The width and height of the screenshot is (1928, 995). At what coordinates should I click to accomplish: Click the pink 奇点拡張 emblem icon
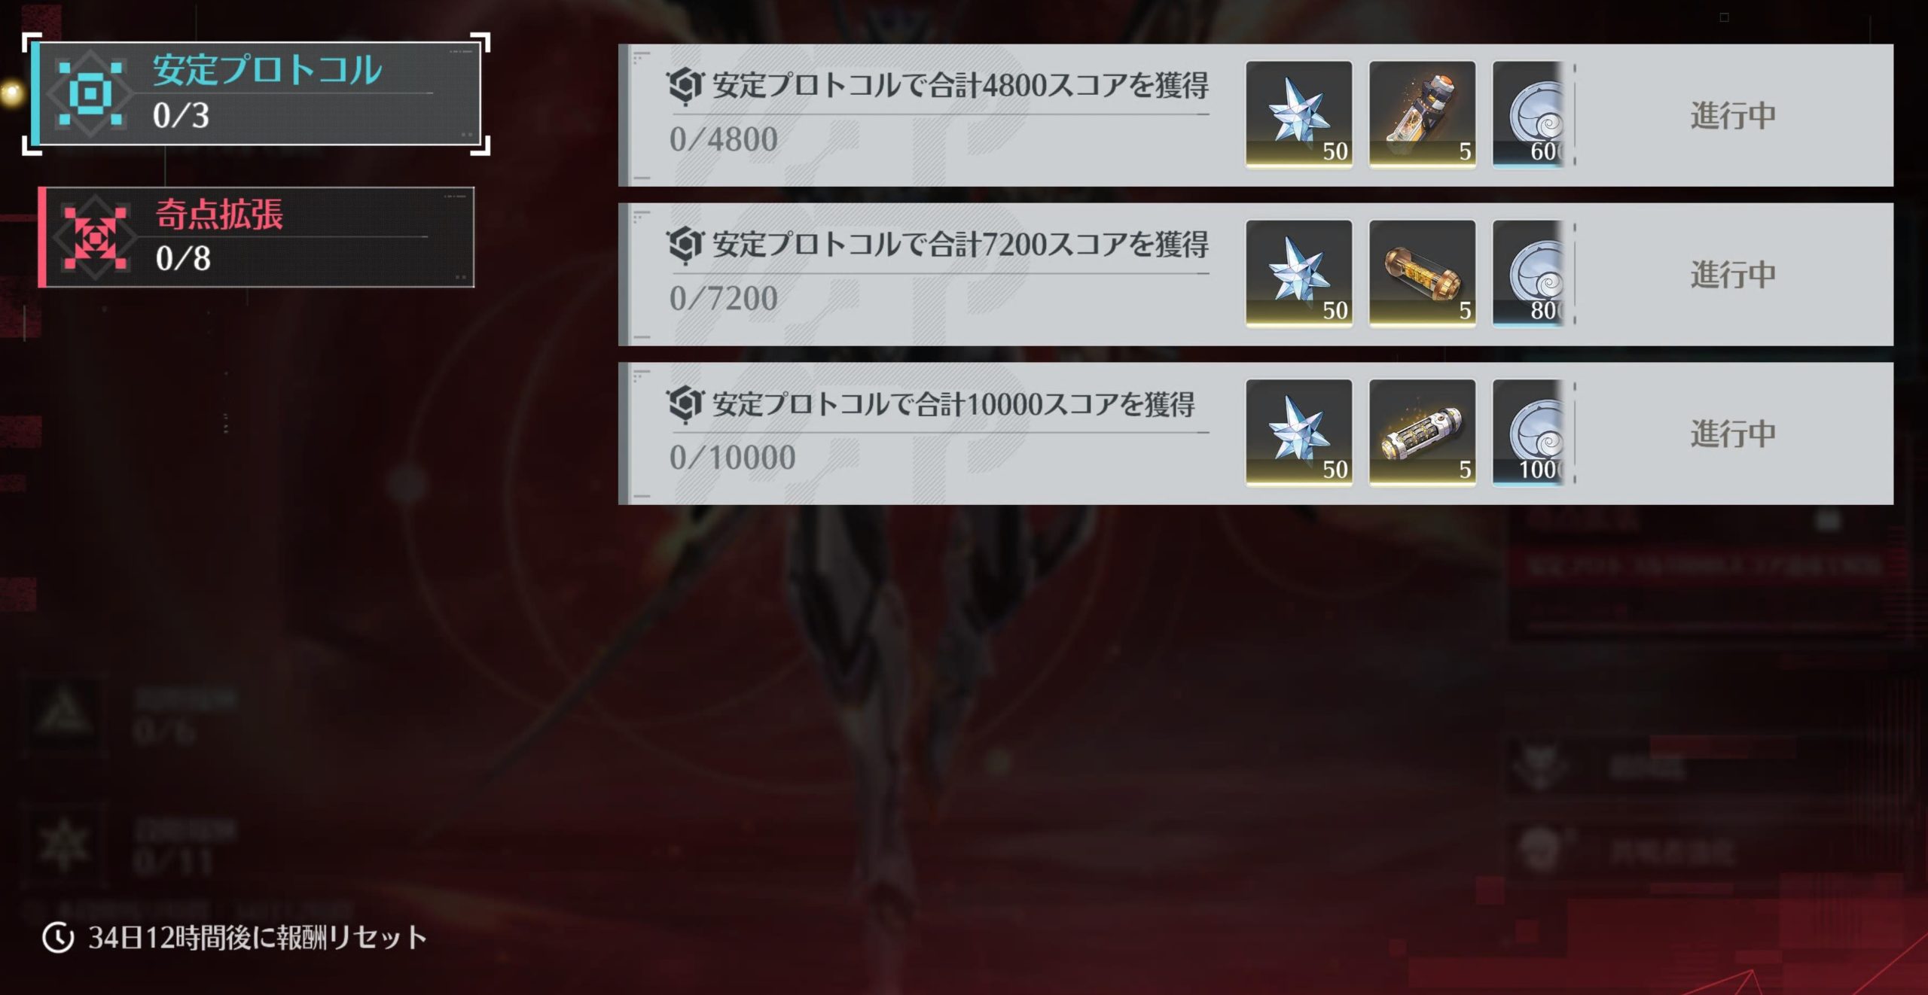tap(94, 237)
